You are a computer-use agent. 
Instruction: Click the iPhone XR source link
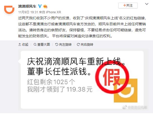pyautogui.click(x=53, y=12)
